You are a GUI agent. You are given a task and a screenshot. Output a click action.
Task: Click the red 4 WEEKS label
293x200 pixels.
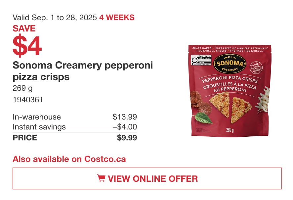(x=117, y=18)
